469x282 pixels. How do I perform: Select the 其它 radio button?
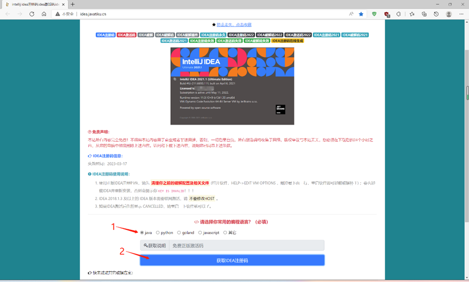tap(225, 233)
